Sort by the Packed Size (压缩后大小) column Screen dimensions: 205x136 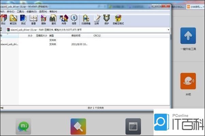coord(42,36)
